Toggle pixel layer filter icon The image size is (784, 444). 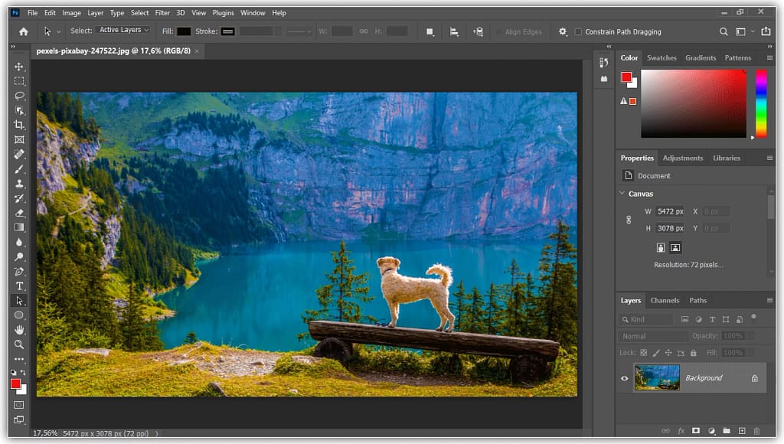tap(685, 319)
